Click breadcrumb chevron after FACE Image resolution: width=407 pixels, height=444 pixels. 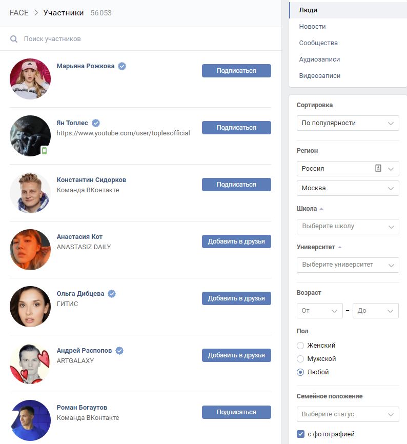pyautogui.click(x=36, y=13)
